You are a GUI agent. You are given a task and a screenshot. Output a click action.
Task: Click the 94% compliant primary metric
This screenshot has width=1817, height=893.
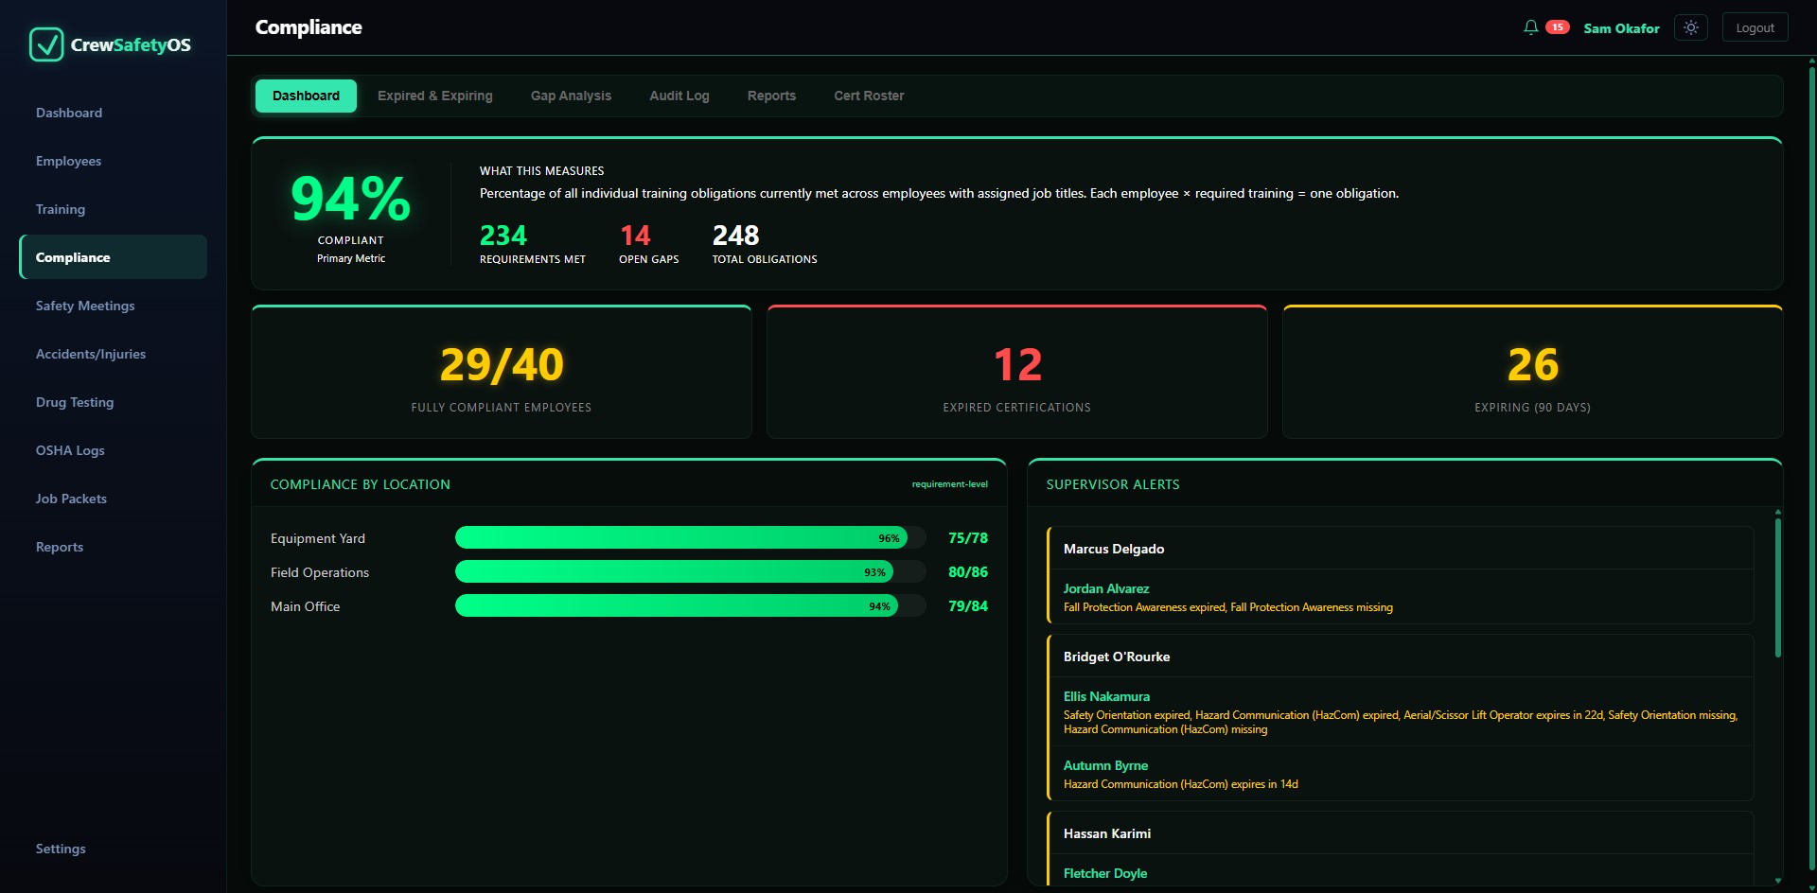pyautogui.click(x=351, y=200)
